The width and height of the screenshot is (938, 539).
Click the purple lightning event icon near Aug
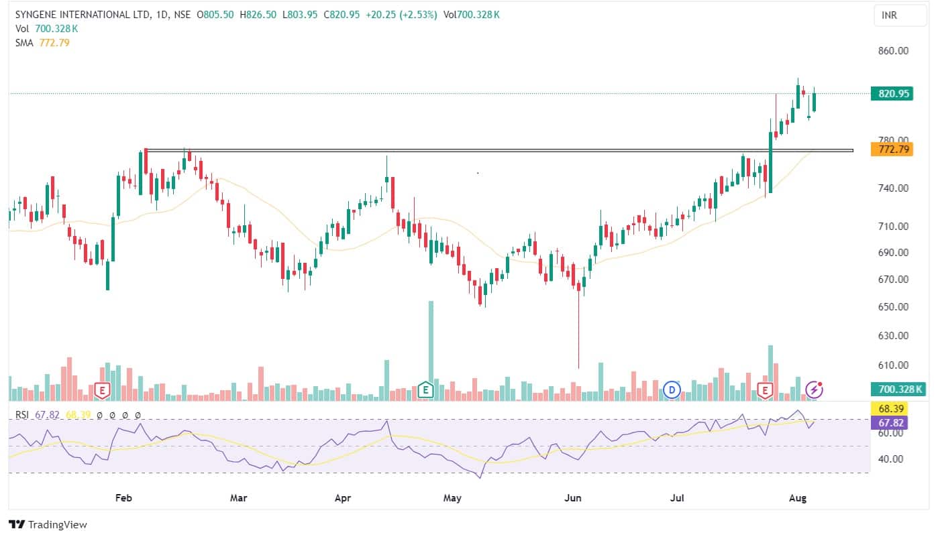(x=814, y=389)
